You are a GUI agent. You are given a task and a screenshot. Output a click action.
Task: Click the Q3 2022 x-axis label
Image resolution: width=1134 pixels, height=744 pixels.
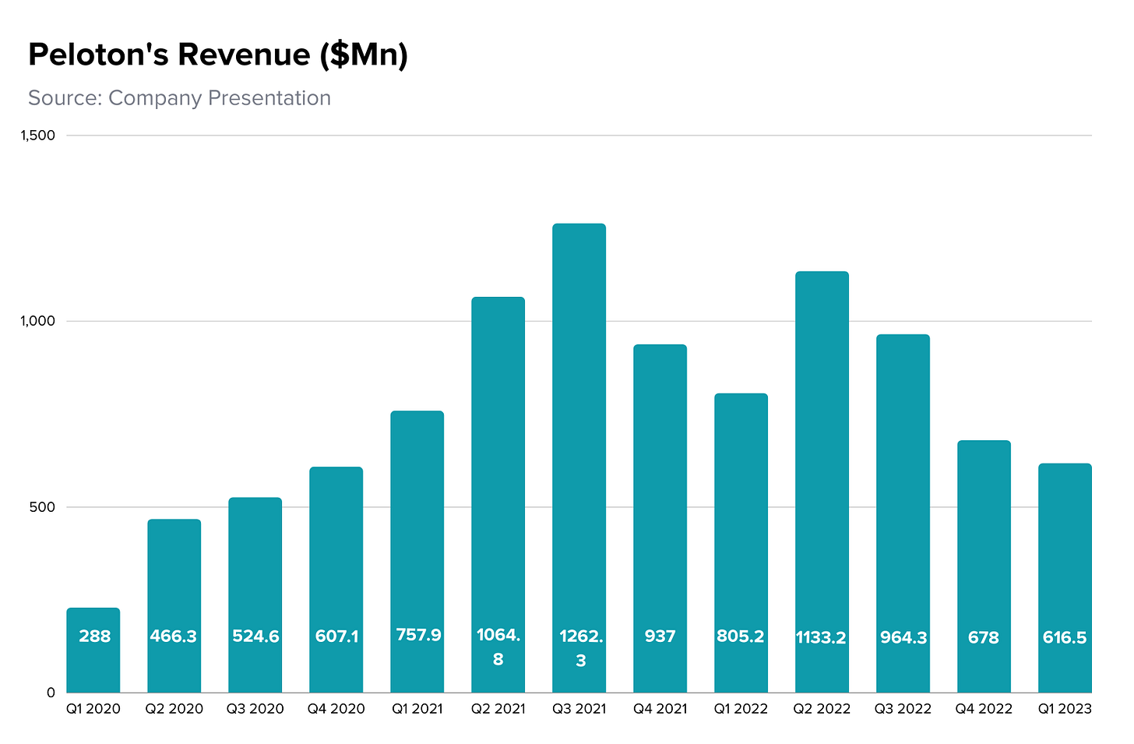pyautogui.click(x=903, y=709)
